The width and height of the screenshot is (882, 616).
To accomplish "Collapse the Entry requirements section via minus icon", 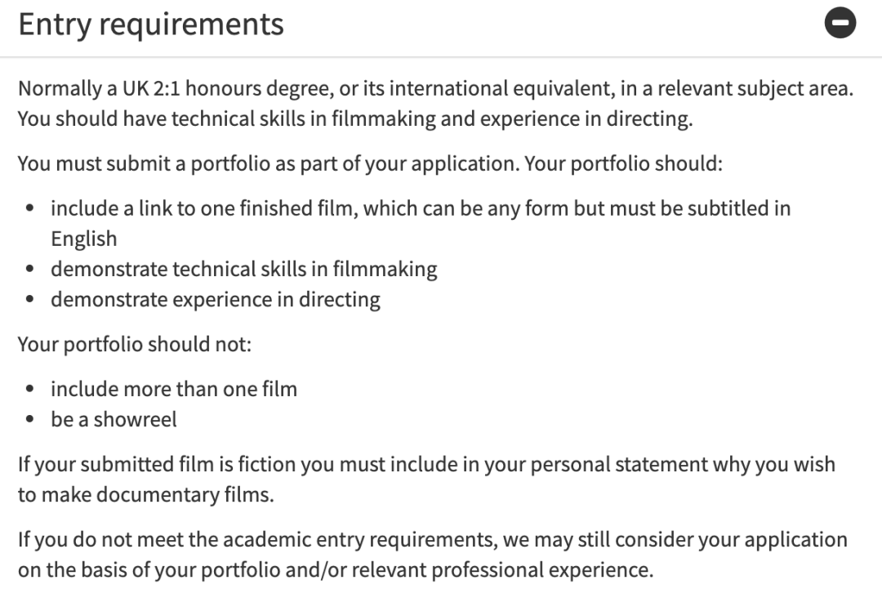I will (x=840, y=23).
